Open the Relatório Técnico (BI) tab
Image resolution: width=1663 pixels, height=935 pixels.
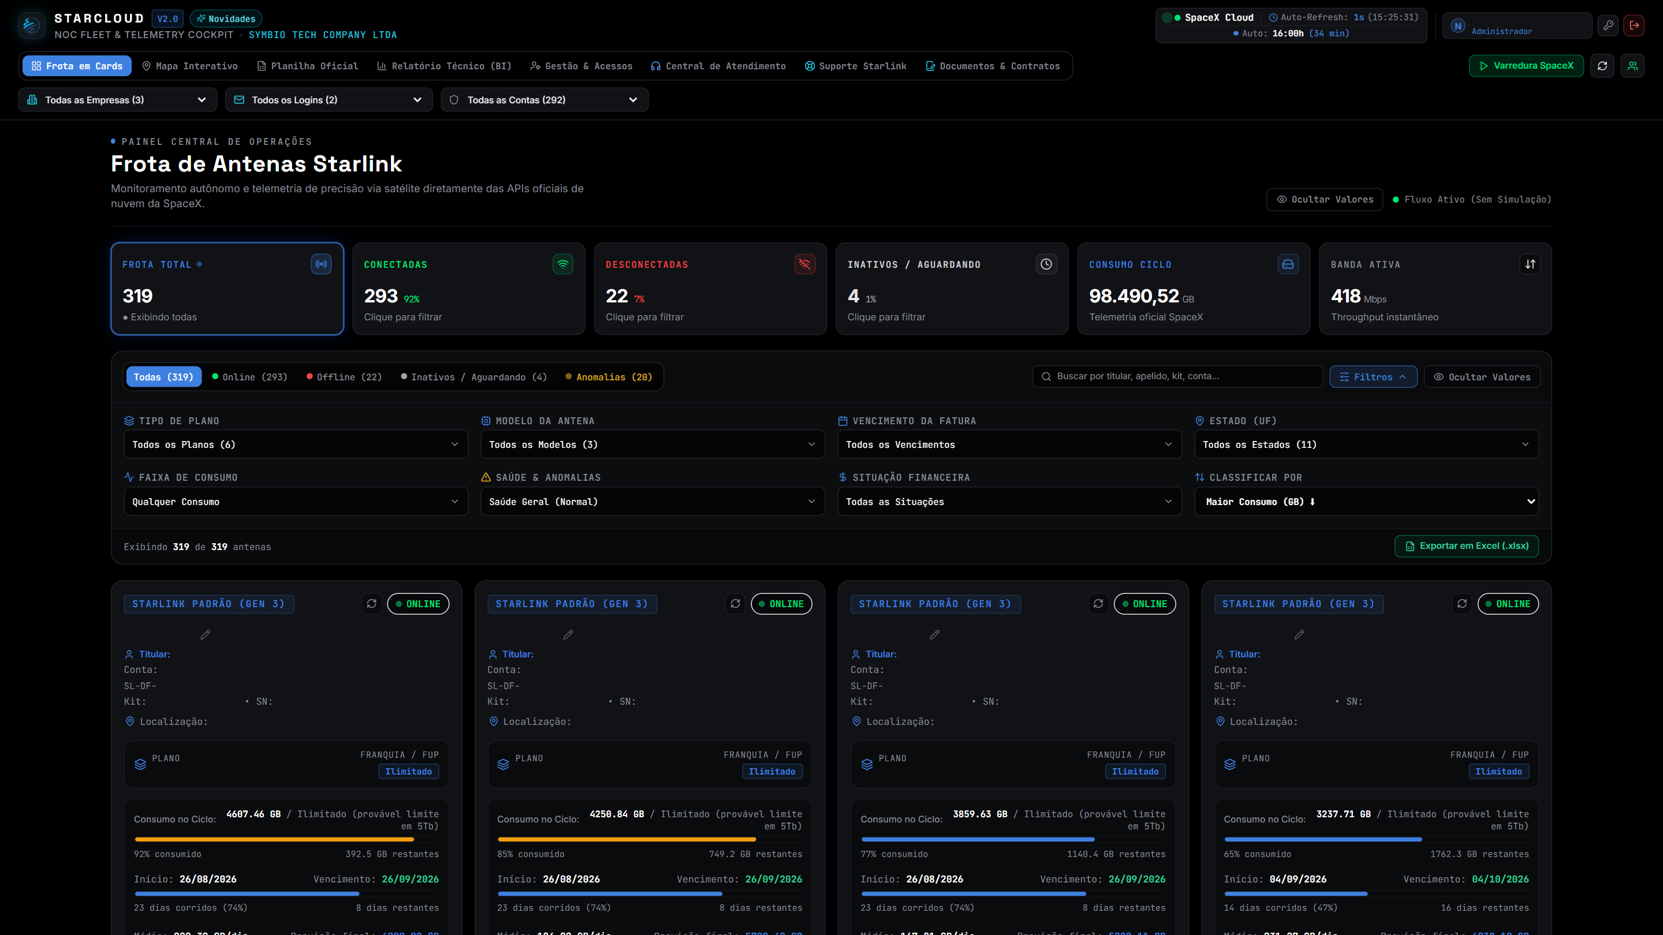(444, 66)
